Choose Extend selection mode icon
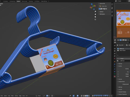Viewport: 130px width, 97px height. pyautogui.click(x=101, y=9)
